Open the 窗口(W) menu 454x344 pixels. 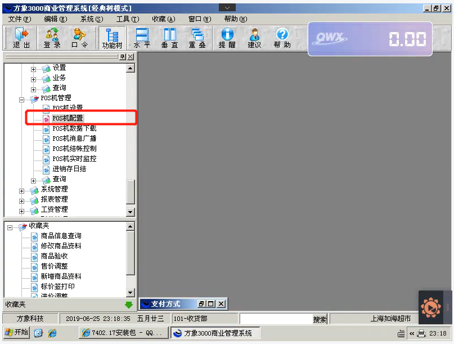click(x=200, y=19)
